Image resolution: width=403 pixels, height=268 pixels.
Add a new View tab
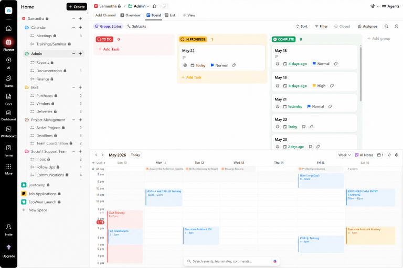(x=189, y=15)
